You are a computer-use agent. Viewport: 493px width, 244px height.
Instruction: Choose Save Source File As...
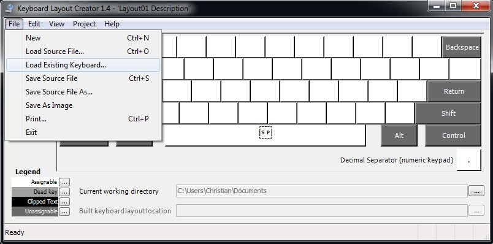tap(83, 92)
